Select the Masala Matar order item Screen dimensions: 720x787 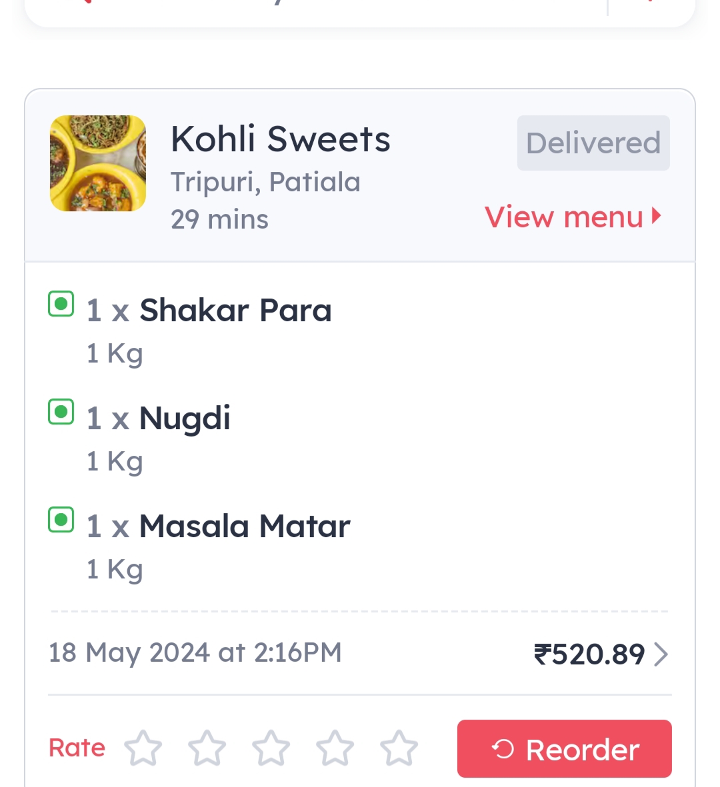[x=245, y=526]
